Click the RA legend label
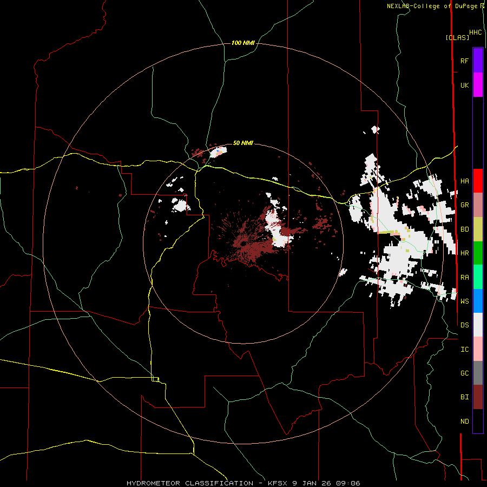The image size is (487, 487). (464, 278)
